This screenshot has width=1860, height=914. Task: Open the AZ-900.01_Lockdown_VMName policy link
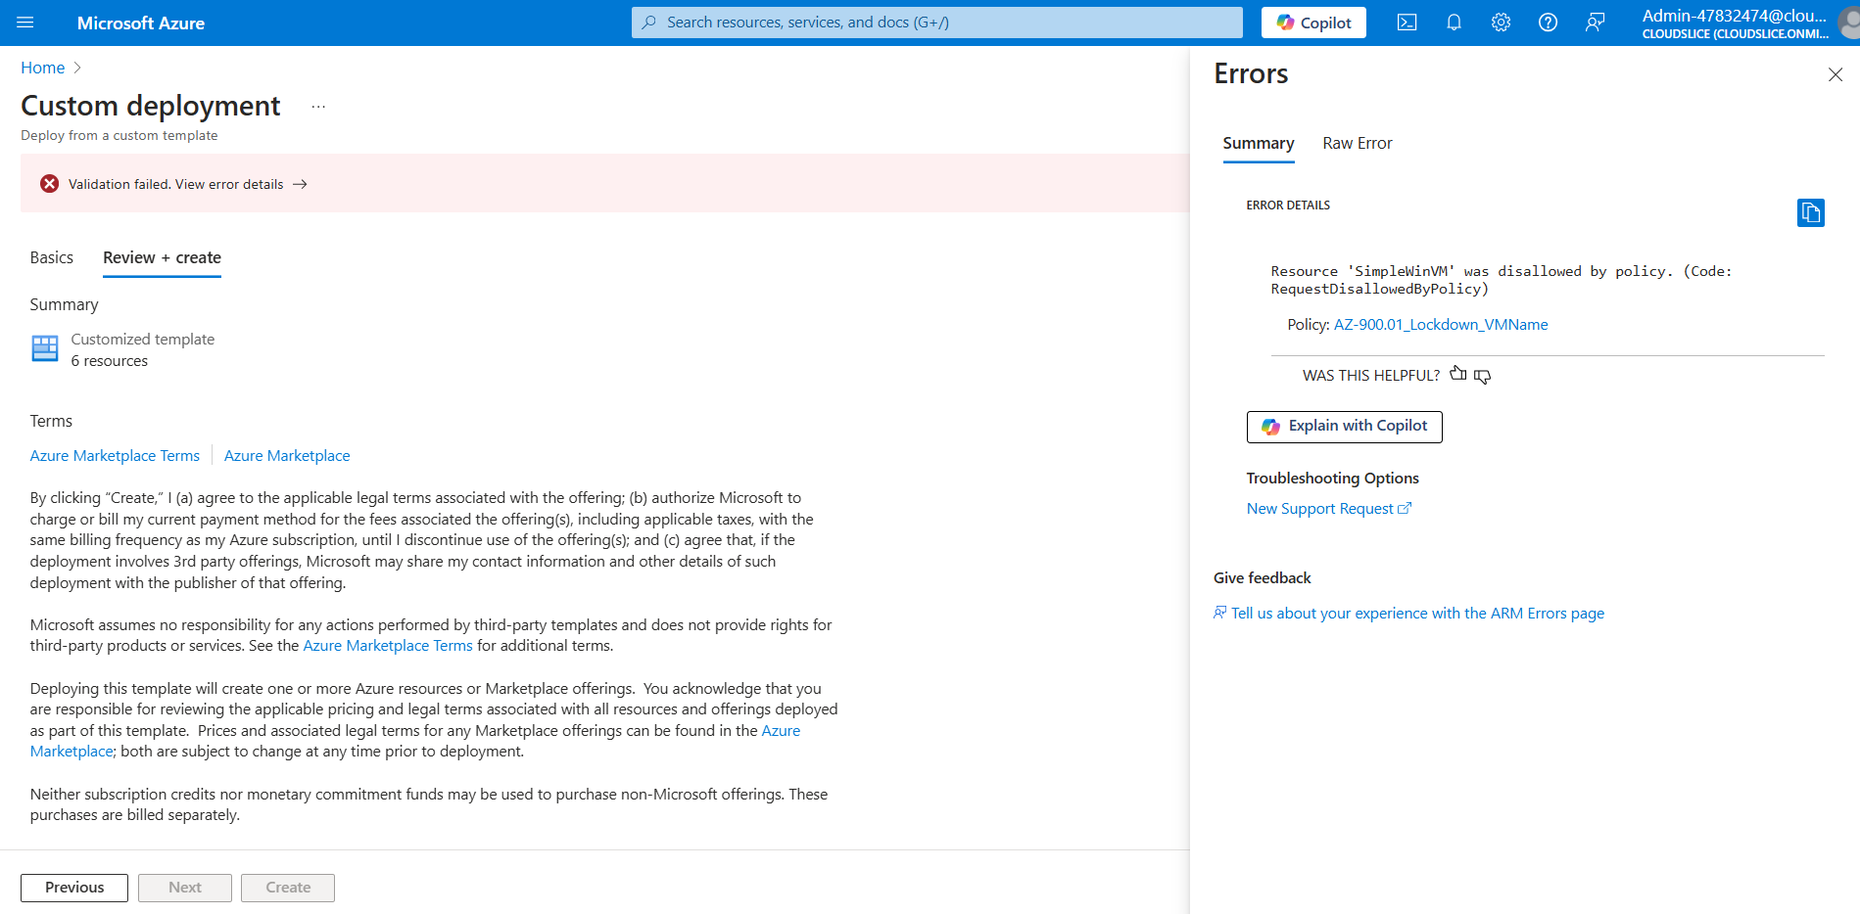click(1440, 325)
